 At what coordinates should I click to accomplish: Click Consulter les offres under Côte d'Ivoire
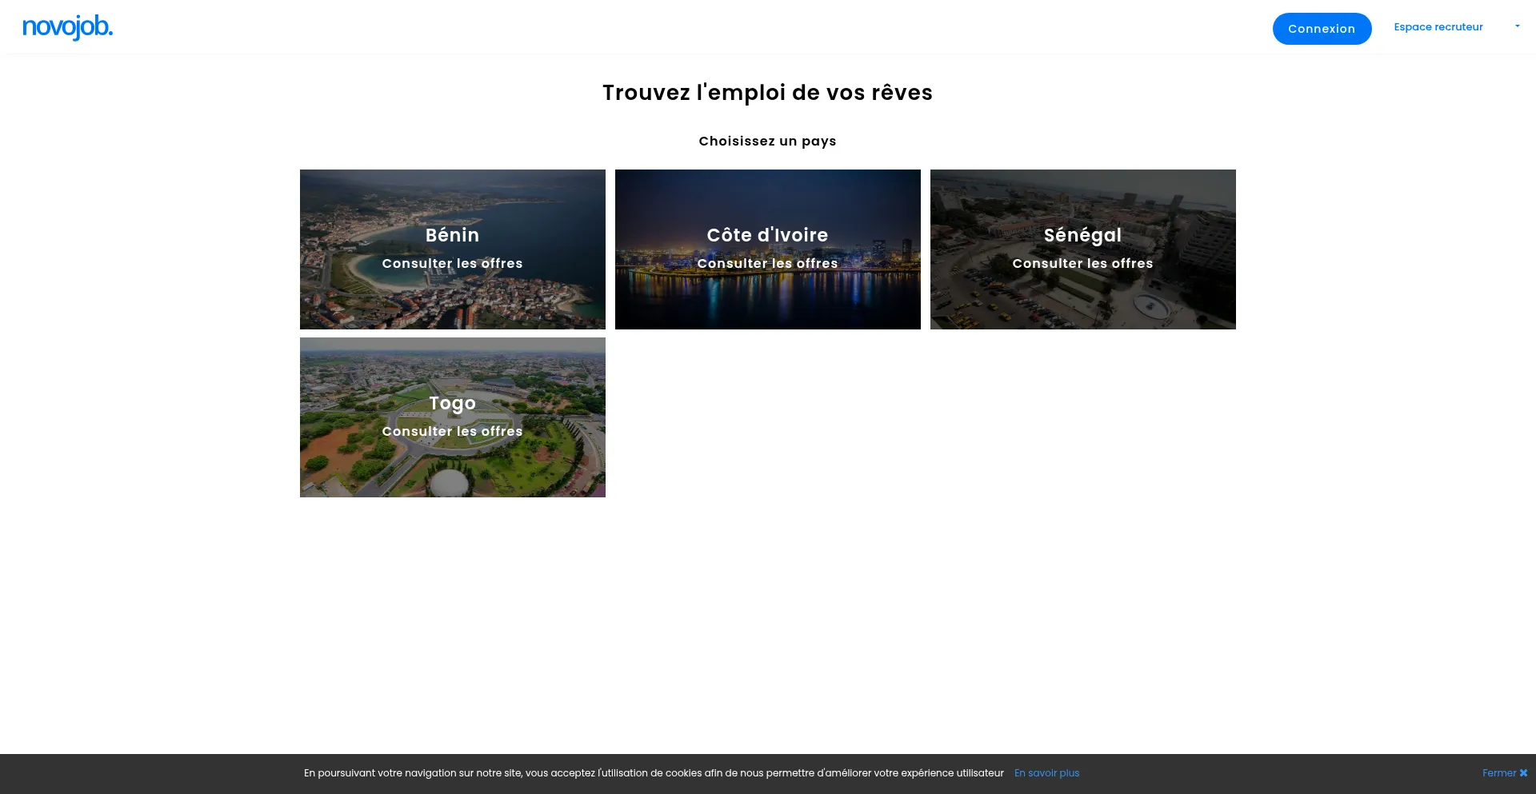click(767, 264)
